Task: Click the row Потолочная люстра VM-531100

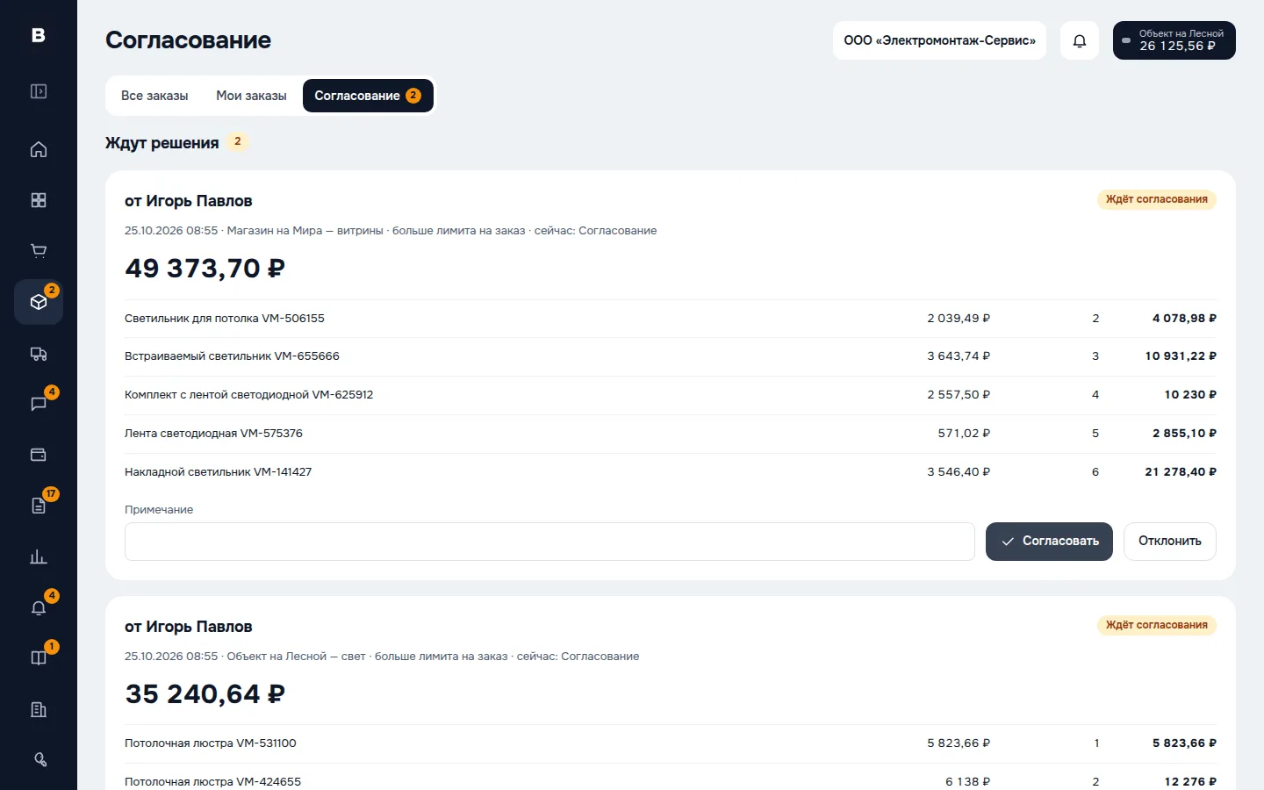Action: click(x=671, y=743)
